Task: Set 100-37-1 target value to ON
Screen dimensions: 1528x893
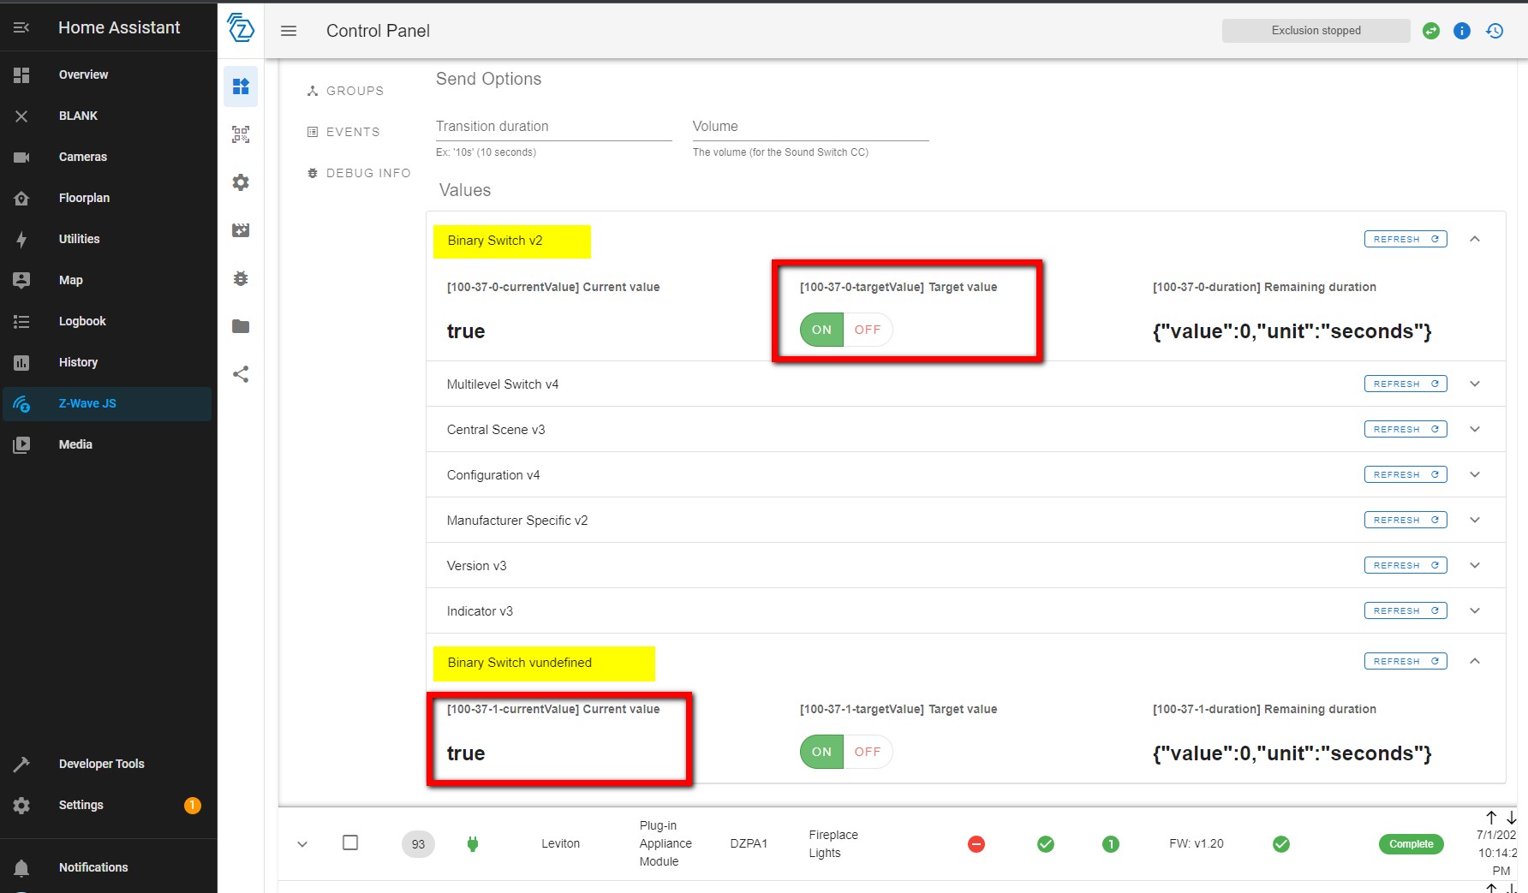Action: [821, 752]
